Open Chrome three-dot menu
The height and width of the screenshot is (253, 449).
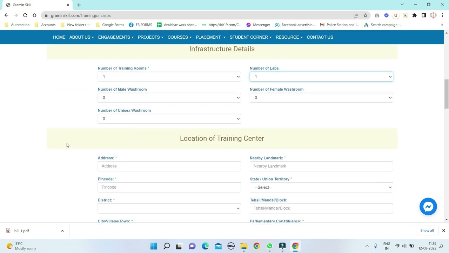pyautogui.click(x=443, y=15)
